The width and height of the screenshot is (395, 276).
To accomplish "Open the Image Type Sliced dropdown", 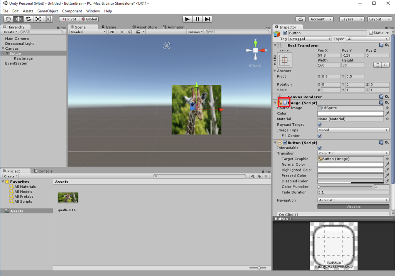I will pyautogui.click(x=353, y=130).
